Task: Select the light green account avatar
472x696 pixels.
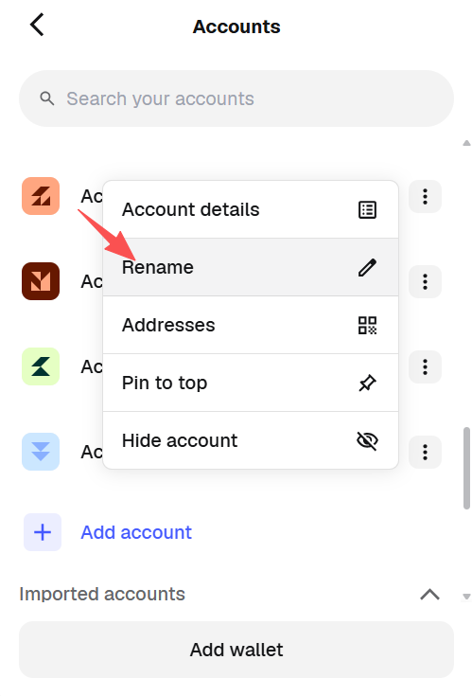Action: pos(41,366)
